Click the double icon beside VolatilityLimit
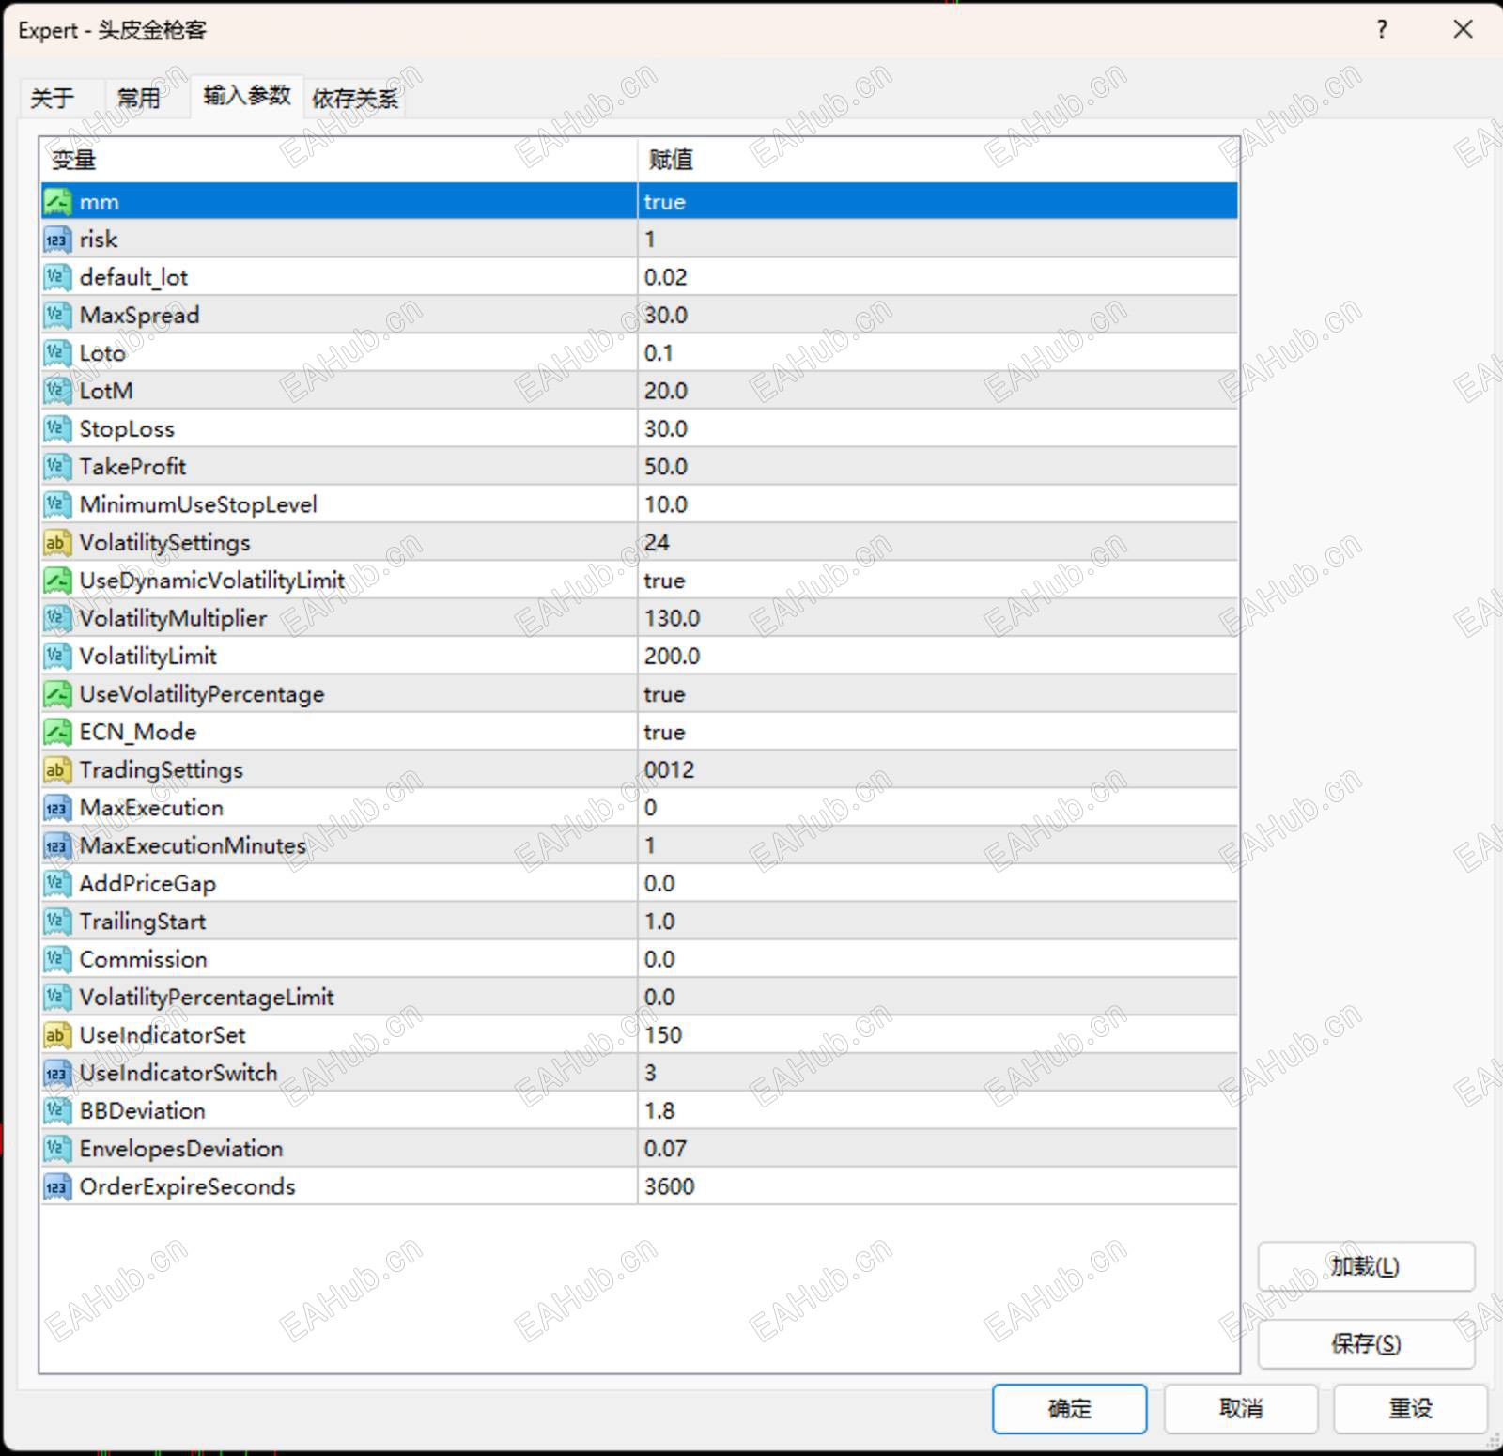Screen dimensions: 1503x1456 tap(57, 657)
